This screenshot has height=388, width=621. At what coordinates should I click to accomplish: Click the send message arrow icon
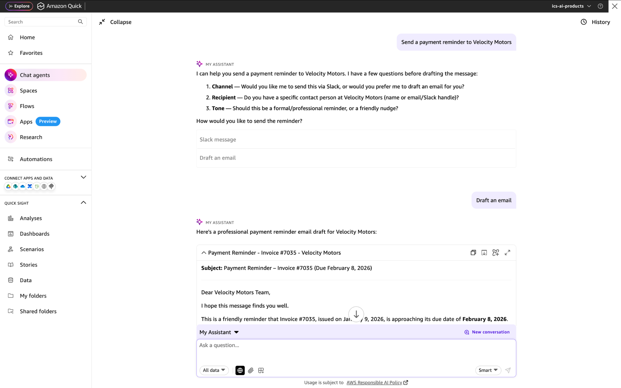tap(508, 370)
